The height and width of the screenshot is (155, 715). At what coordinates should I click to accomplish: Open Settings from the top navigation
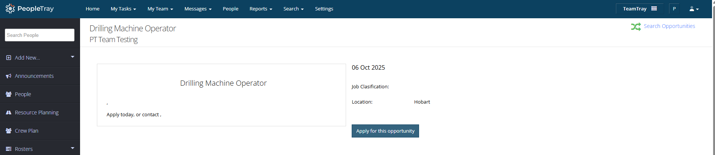tap(324, 9)
